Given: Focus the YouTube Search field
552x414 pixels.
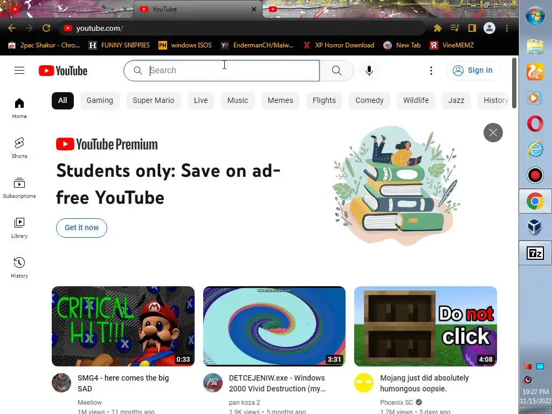Looking at the screenshot, I should tap(222, 71).
